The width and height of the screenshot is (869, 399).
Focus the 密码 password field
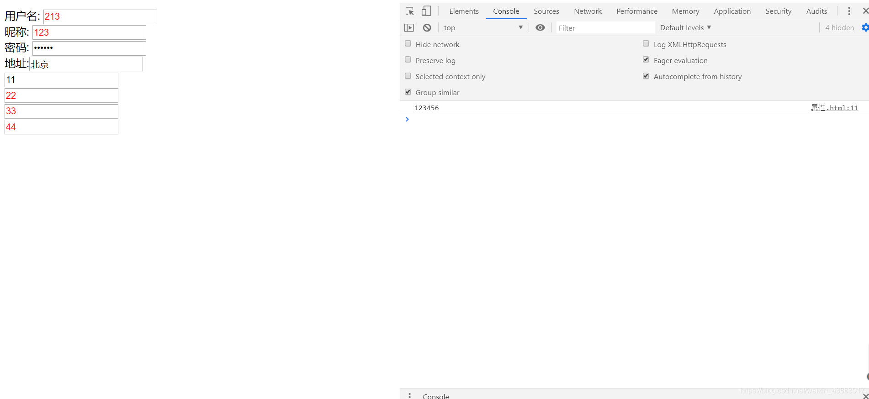coord(89,48)
